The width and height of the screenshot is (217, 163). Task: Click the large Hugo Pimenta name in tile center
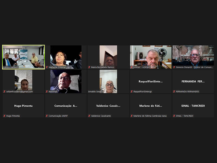23,106
